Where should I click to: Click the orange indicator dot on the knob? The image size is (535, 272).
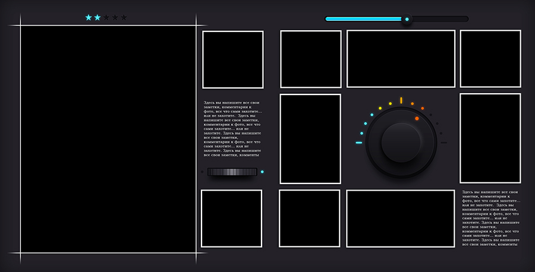417,119
